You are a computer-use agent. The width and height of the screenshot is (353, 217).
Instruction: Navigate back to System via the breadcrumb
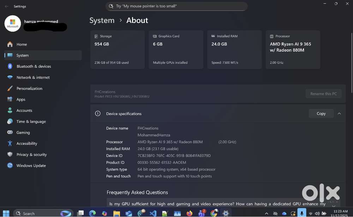click(x=102, y=20)
